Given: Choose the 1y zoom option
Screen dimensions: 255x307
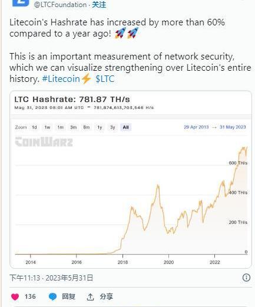Looking at the screenshot, I should 100,127.
